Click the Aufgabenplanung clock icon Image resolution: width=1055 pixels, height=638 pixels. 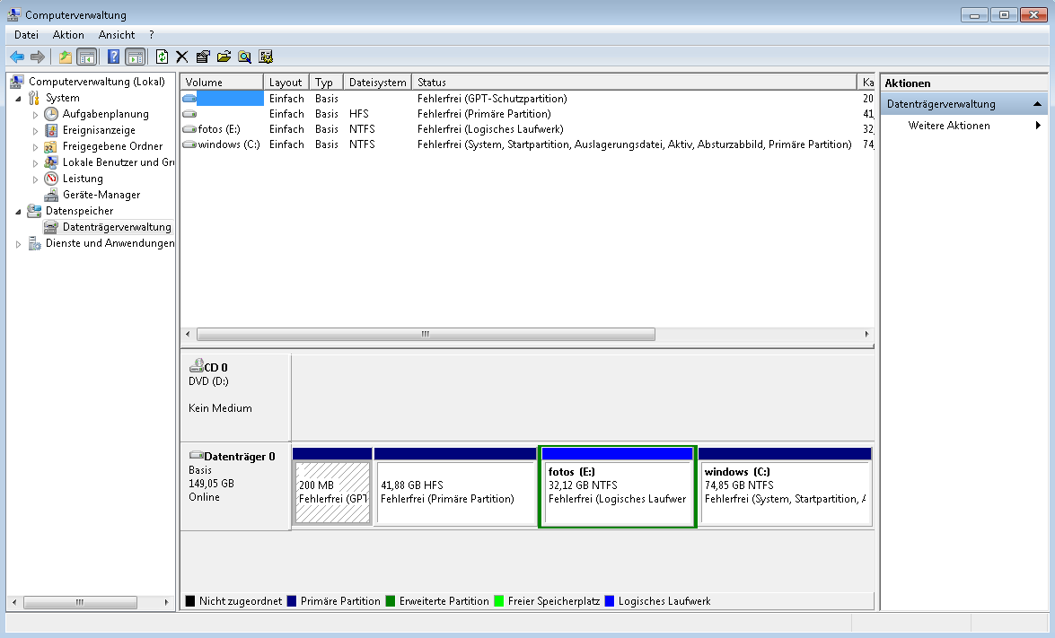click(x=51, y=114)
